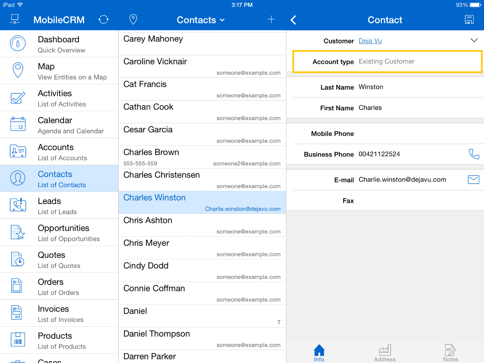This screenshot has width=484, height=363.
Task: Select contact Charles Winston
Action: (202, 202)
